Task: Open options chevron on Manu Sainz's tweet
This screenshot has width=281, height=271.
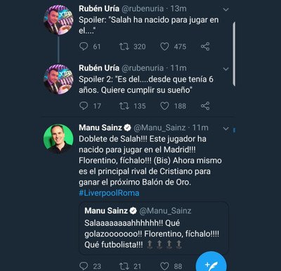Action: (226, 129)
